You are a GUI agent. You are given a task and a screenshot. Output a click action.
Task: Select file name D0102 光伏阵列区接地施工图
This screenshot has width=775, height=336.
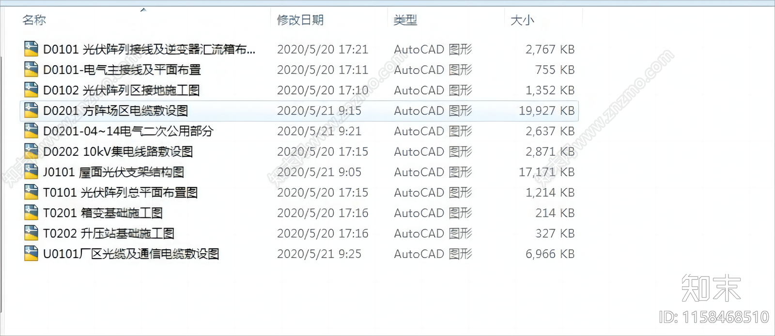122,90
